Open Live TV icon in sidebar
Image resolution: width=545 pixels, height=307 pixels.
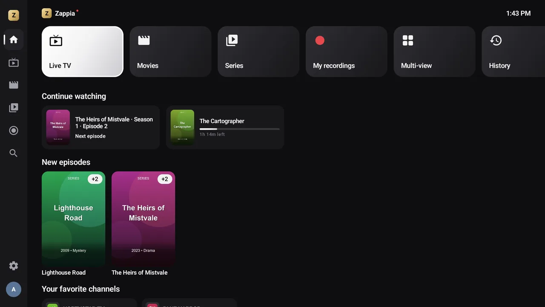14,63
